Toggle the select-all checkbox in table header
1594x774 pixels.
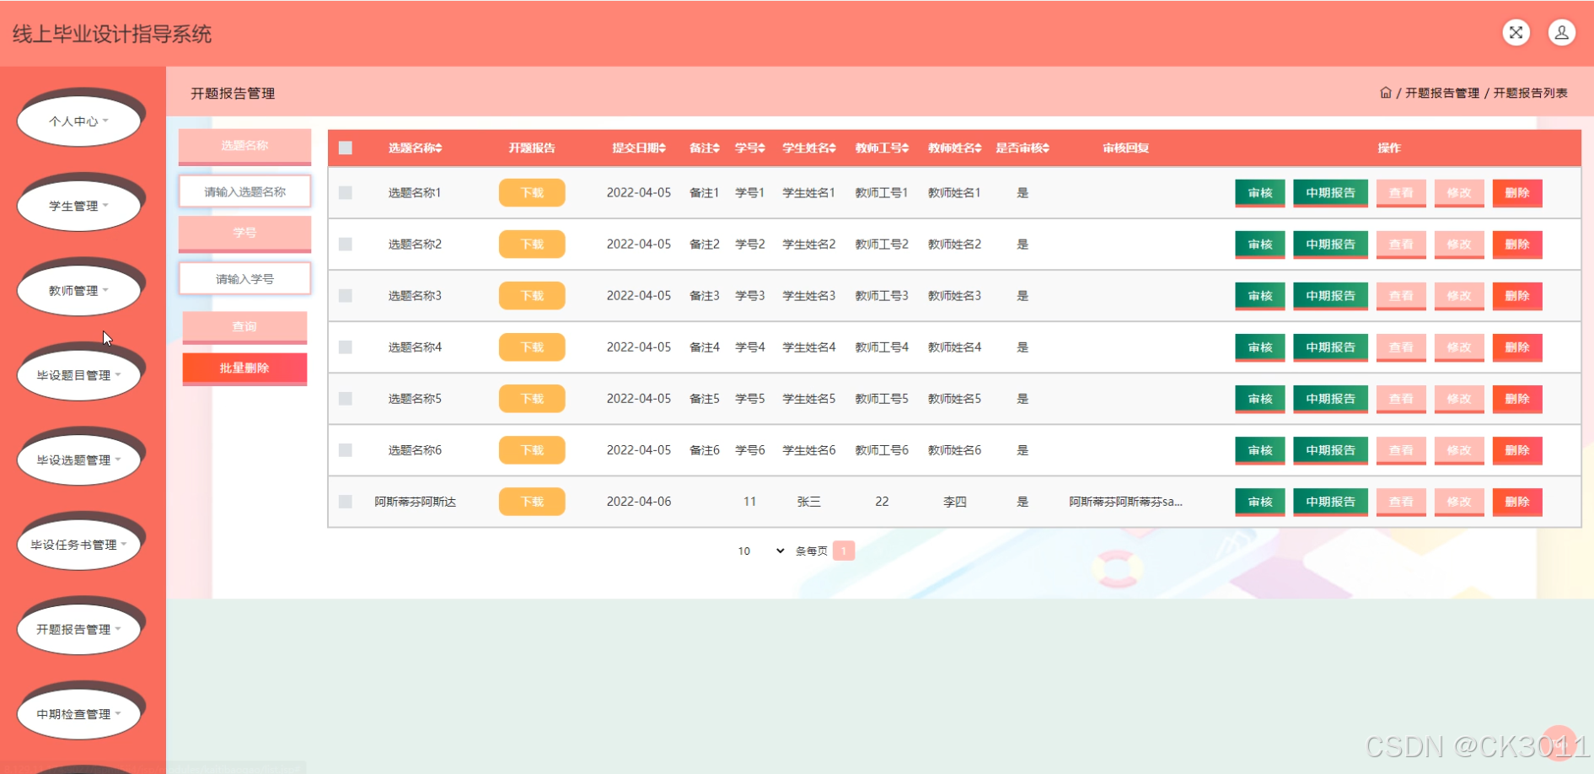coord(346,148)
